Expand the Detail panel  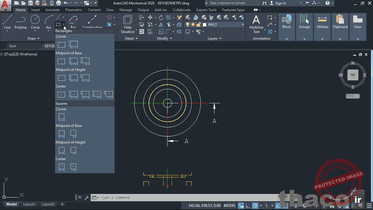(131, 38)
